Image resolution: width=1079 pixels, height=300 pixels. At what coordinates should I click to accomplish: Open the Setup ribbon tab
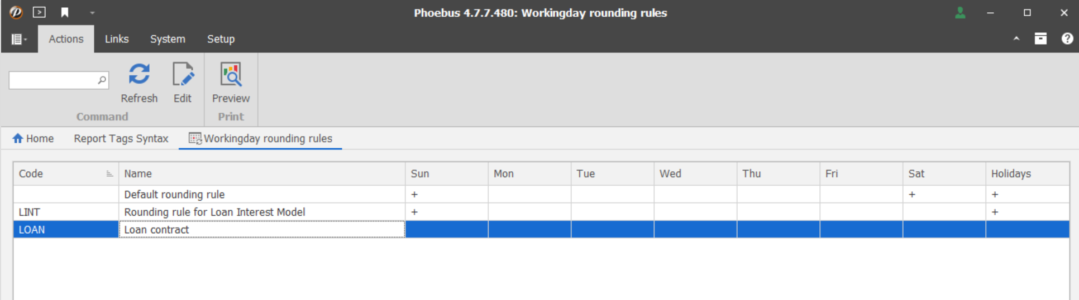point(221,39)
